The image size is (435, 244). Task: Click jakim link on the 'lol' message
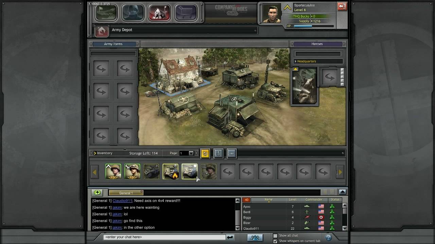[x=117, y=214]
